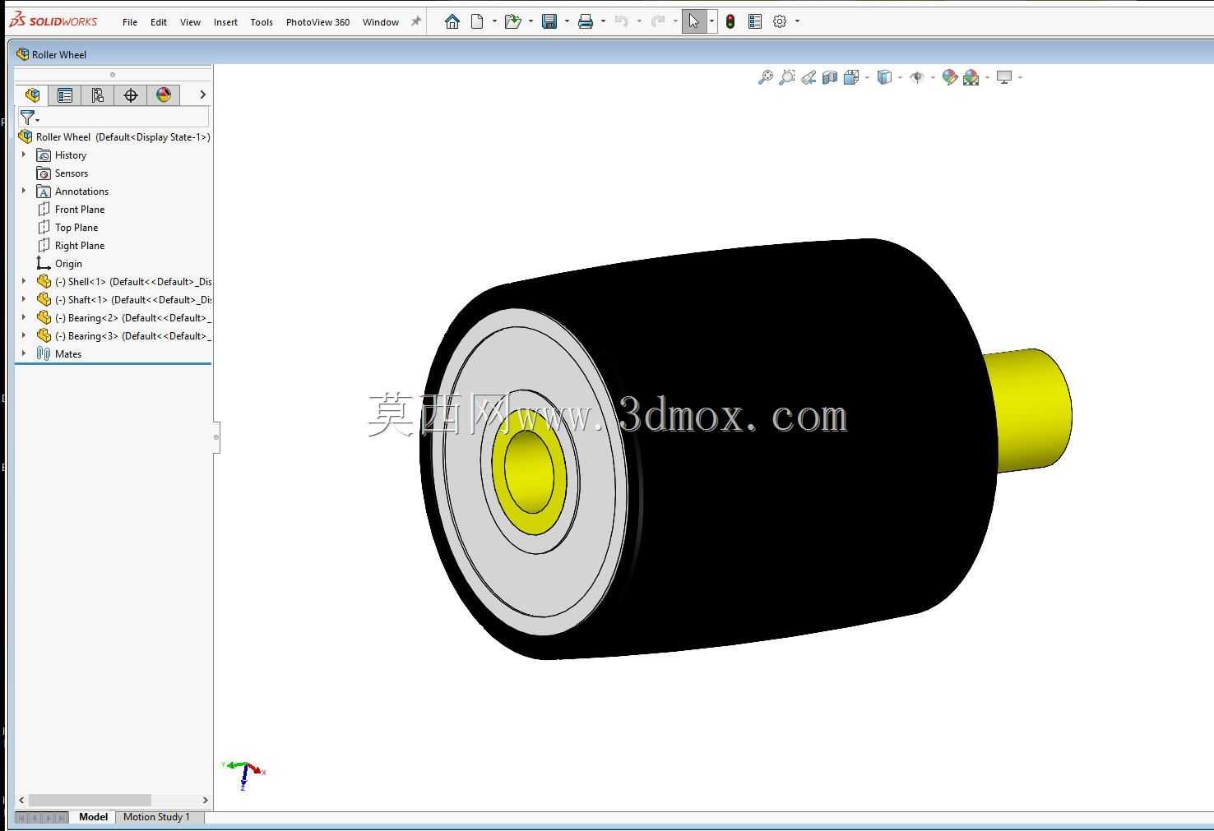Click the View Orientation icon
Screen dimensions: 1214x831
point(851,77)
